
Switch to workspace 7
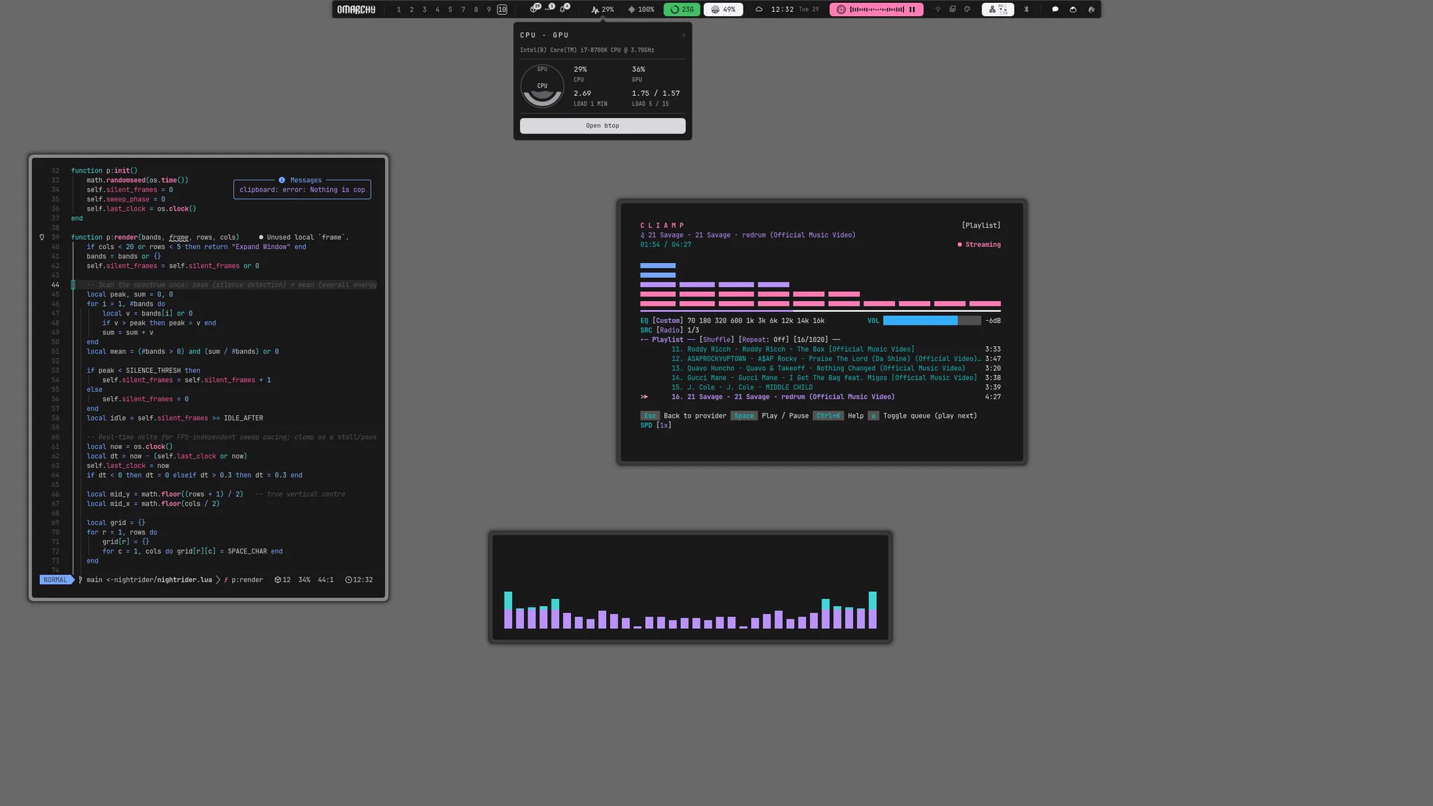pos(463,10)
